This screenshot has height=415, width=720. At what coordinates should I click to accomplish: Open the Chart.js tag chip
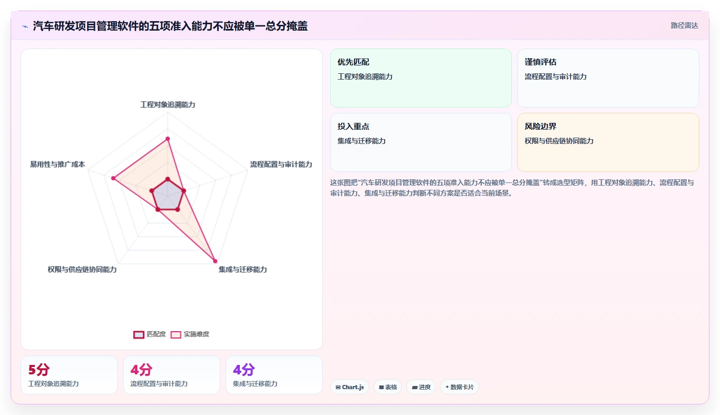[x=350, y=387]
